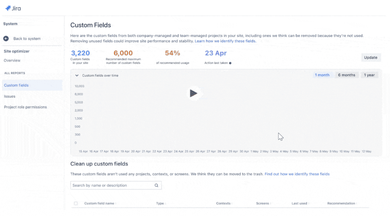
Task: Click the Back to system arrow icon
Action: (x=6, y=39)
